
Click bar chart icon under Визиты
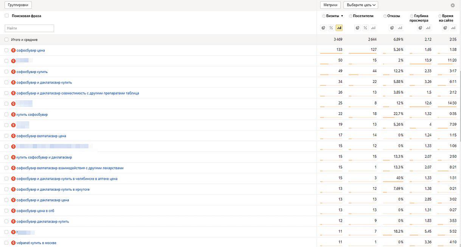coord(339,28)
